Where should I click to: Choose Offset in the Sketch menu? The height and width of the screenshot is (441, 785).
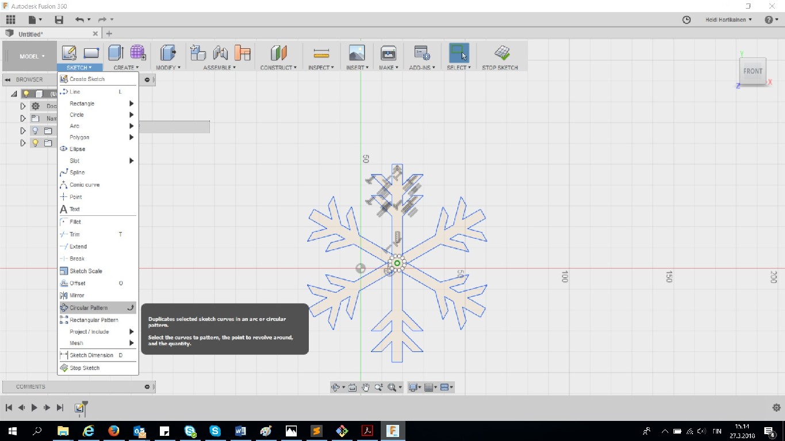(x=98, y=283)
